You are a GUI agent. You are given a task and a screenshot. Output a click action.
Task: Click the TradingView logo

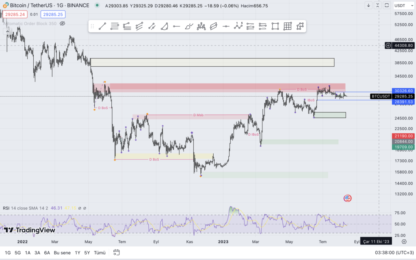pos(29,230)
